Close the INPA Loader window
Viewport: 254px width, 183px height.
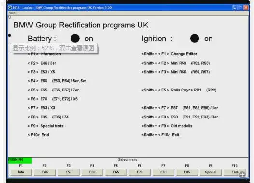246,7
